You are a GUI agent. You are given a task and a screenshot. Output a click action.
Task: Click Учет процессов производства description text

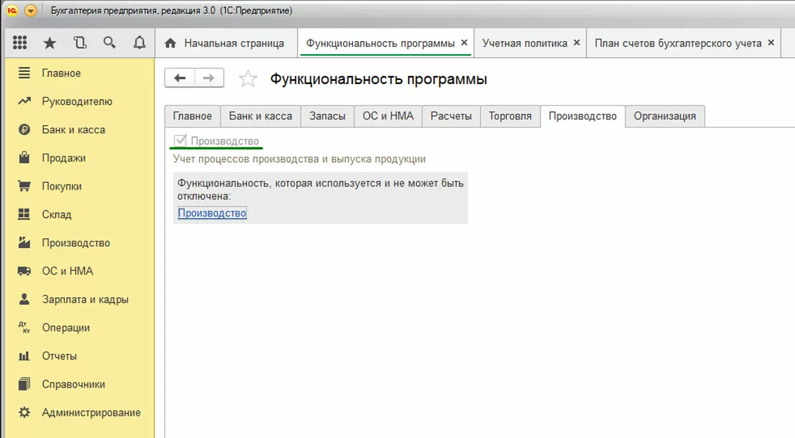(x=299, y=159)
